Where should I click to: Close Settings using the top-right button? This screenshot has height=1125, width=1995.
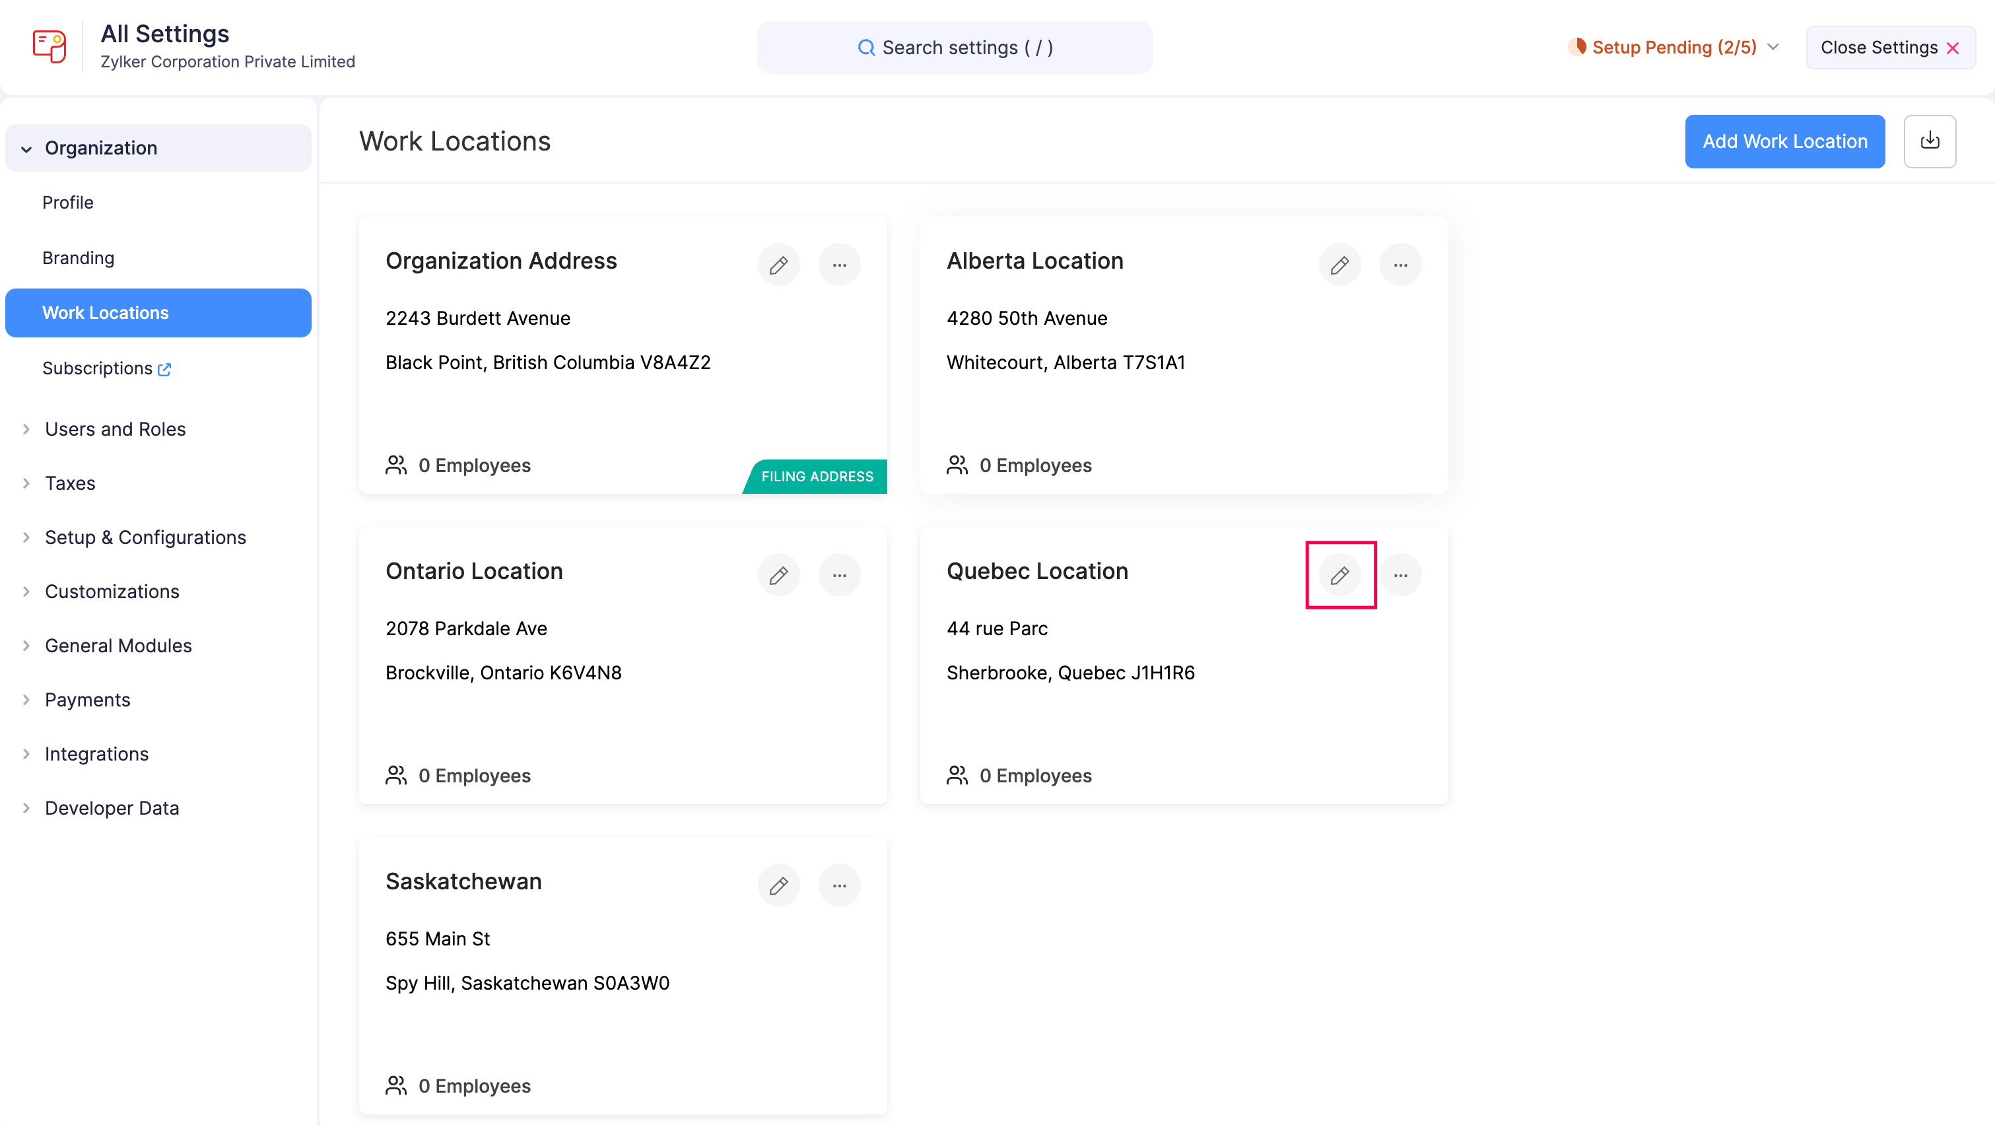1889,48
